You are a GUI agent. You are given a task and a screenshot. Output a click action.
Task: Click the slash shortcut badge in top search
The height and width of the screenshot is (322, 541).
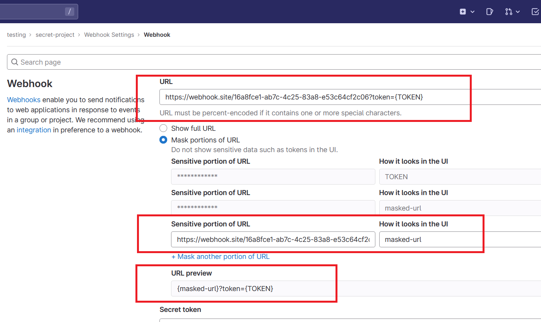(x=70, y=12)
